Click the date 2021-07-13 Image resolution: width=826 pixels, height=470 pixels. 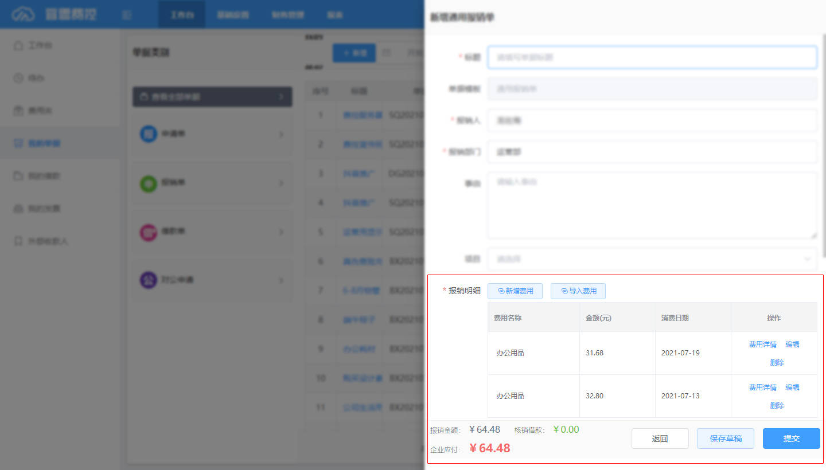tap(680, 396)
